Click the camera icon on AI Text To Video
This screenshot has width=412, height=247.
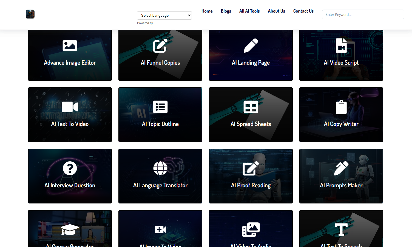(x=70, y=107)
